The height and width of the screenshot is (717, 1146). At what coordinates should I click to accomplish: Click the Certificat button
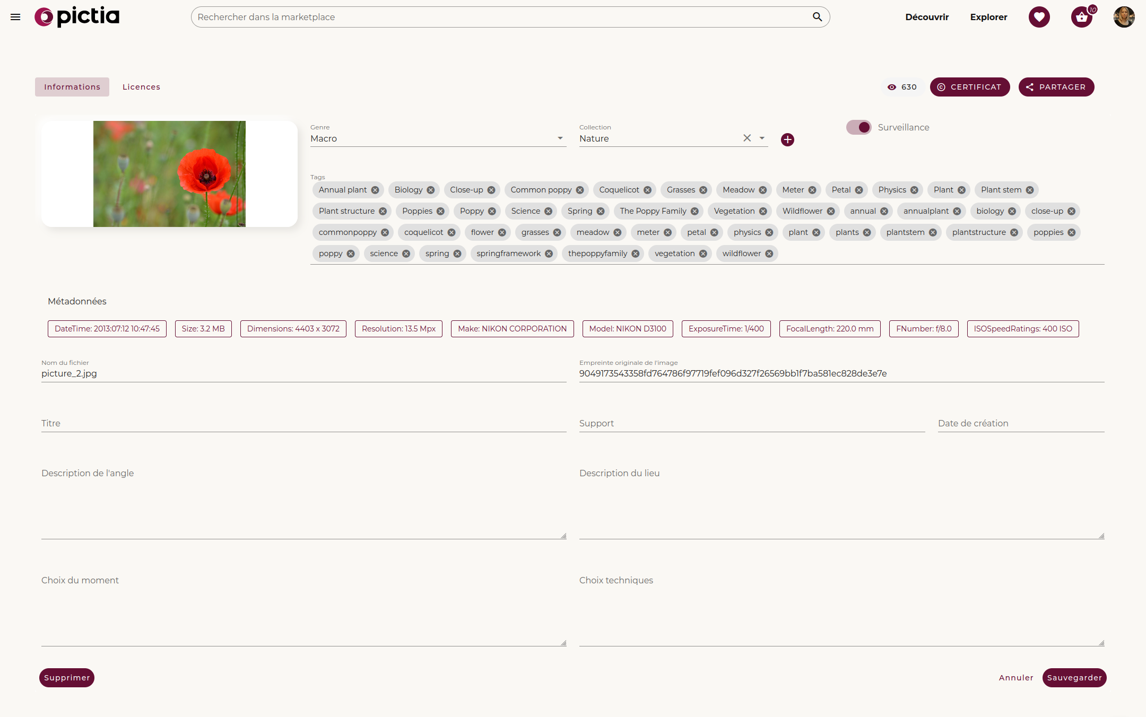[x=969, y=87]
